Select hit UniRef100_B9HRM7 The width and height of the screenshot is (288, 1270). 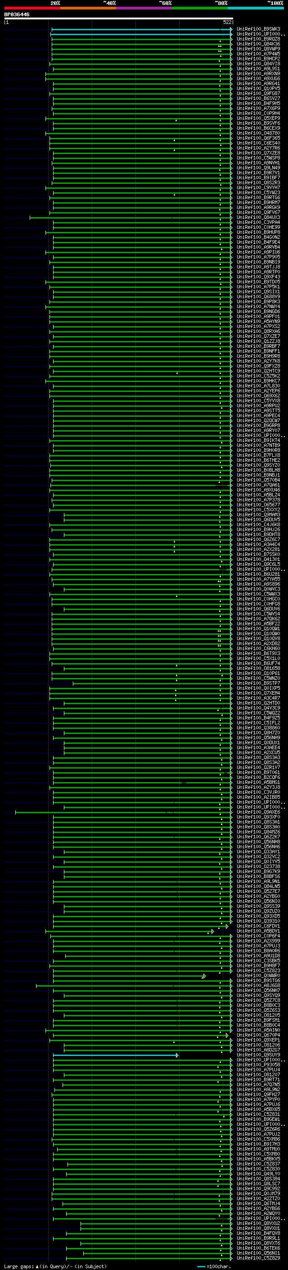pyautogui.click(x=258, y=203)
